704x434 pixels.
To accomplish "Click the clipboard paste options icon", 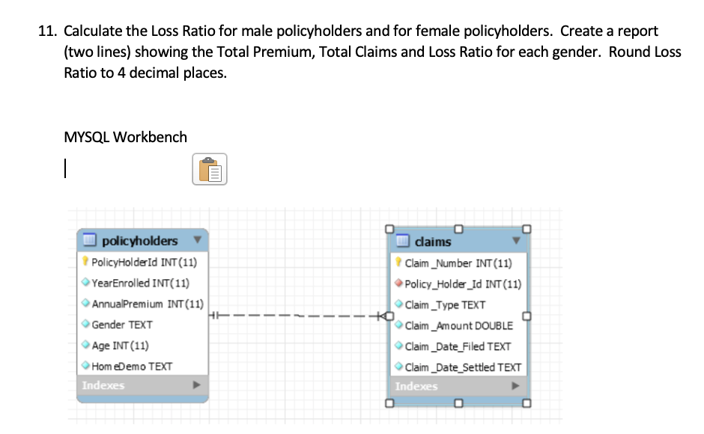I will (210, 169).
